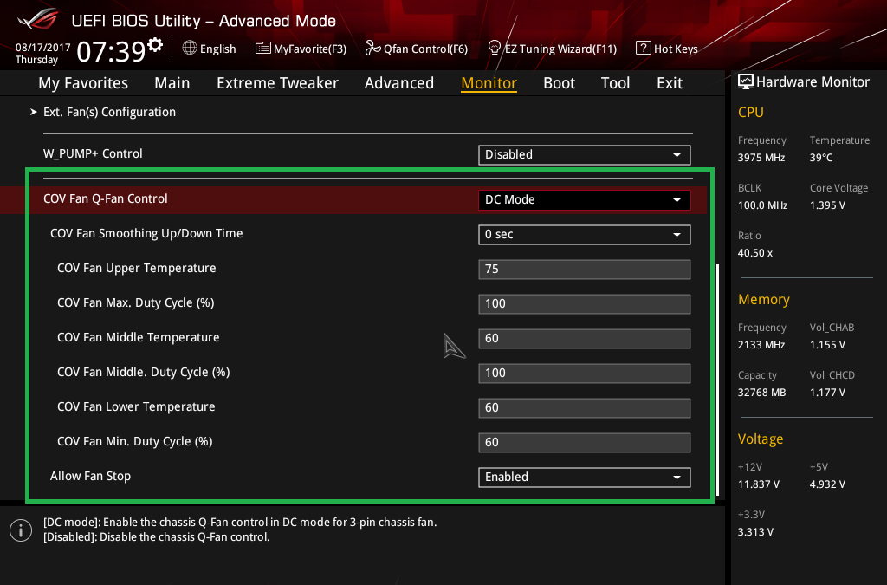887x585 pixels.
Task: Open MyFavorite(F3) from top bar
Action: 262,49
